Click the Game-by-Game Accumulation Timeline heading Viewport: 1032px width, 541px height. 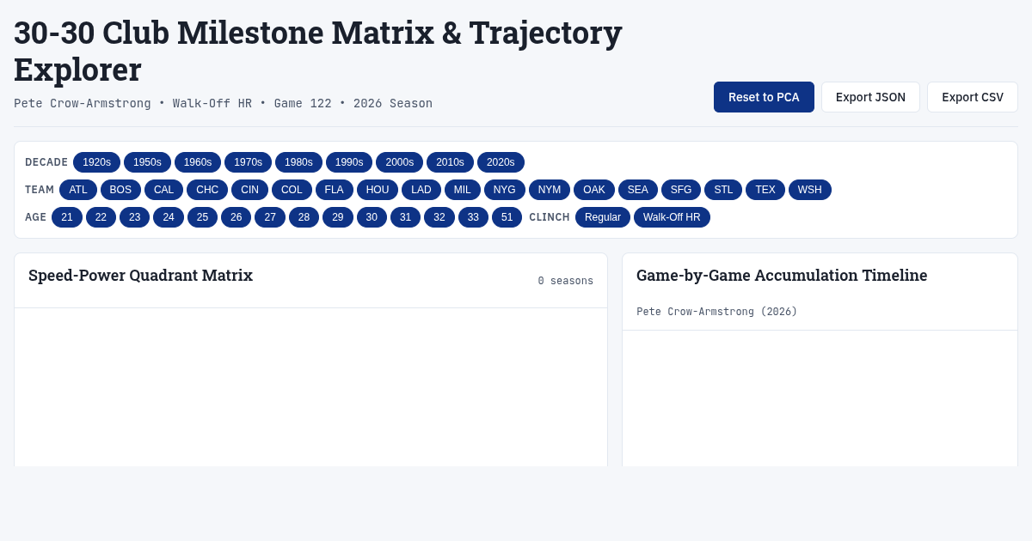tap(782, 276)
